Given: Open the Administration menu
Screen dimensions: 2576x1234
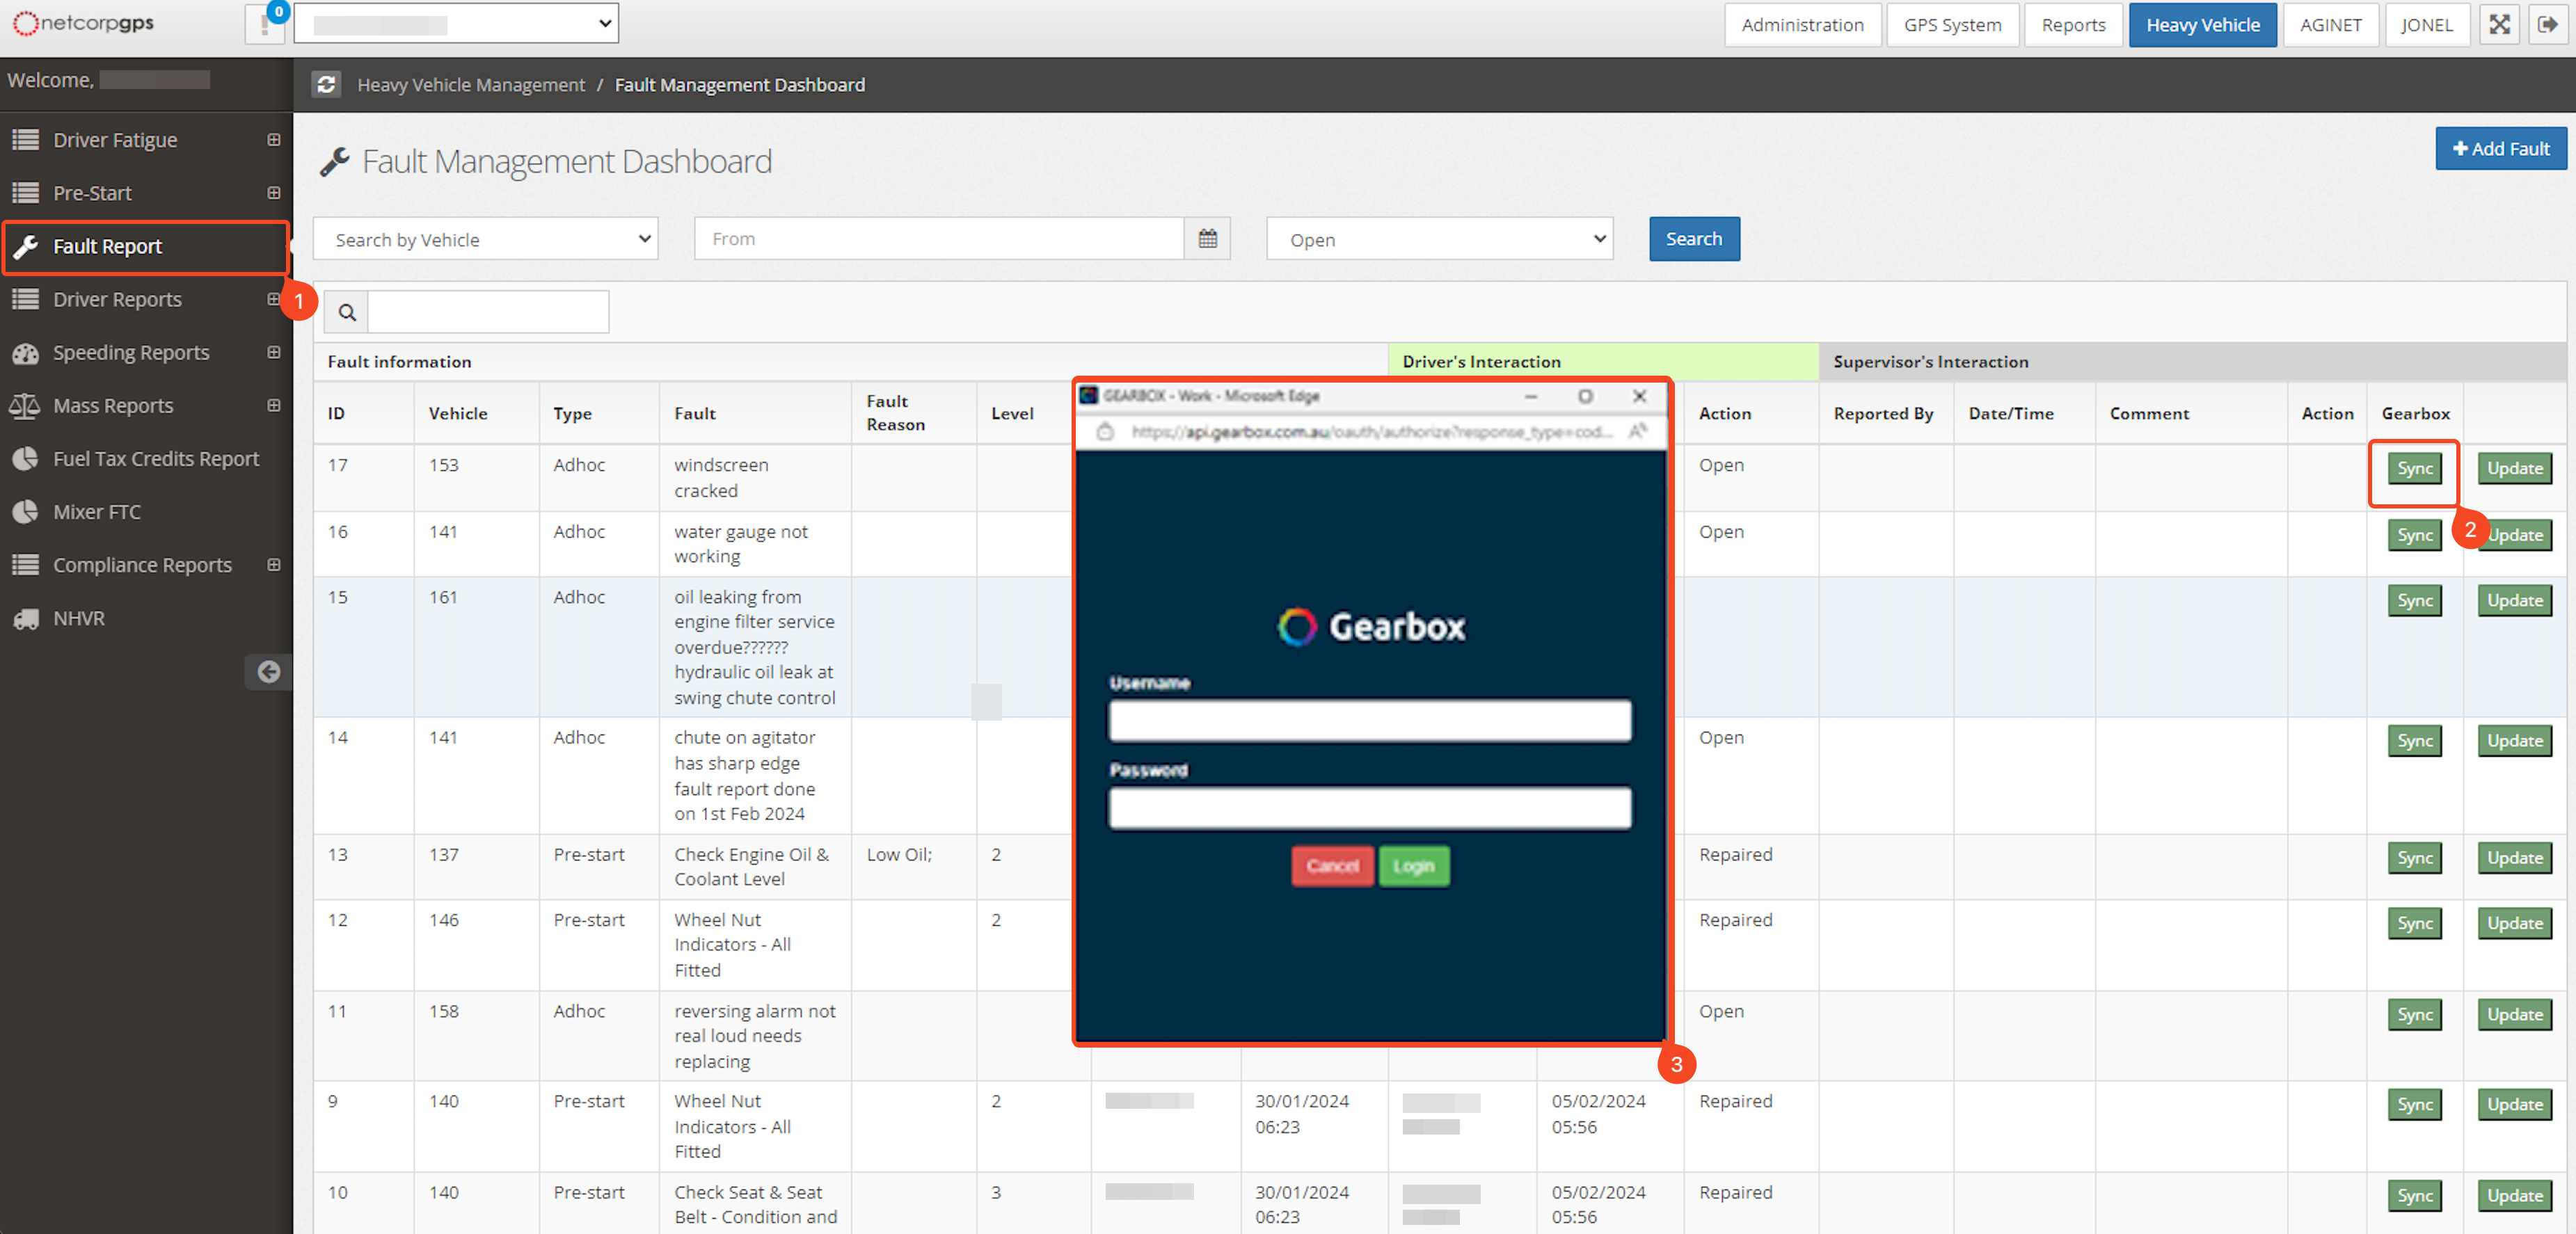Looking at the screenshot, I should pos(1802,24).
